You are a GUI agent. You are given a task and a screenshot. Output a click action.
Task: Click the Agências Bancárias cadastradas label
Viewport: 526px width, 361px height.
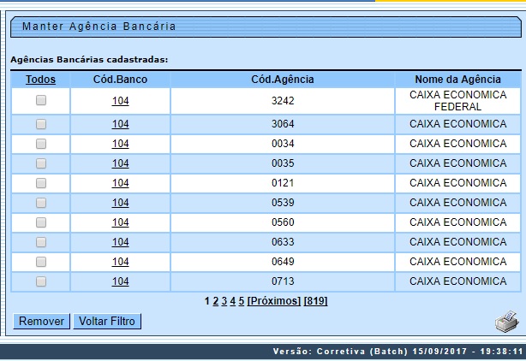click(89, 60)
